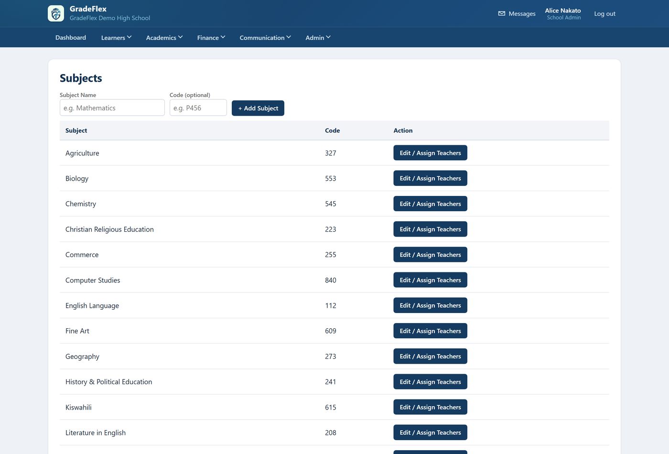
Task: Open Alice Nakato user profile
Action: tap(563, 13)
